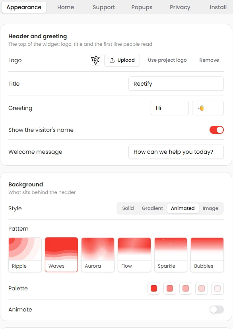This screenshot has width=233, height=329.
Task: Enable the Animate toggle
Action: click(216, 309)
